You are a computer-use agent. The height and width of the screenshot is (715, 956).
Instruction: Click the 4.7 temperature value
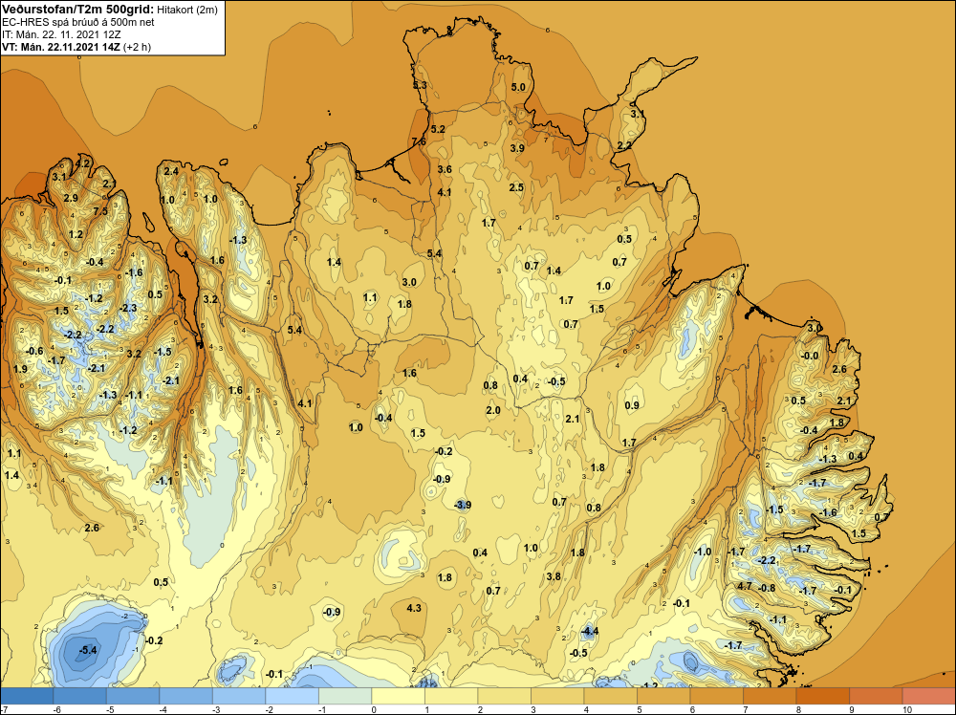click(x=745, y=586)
